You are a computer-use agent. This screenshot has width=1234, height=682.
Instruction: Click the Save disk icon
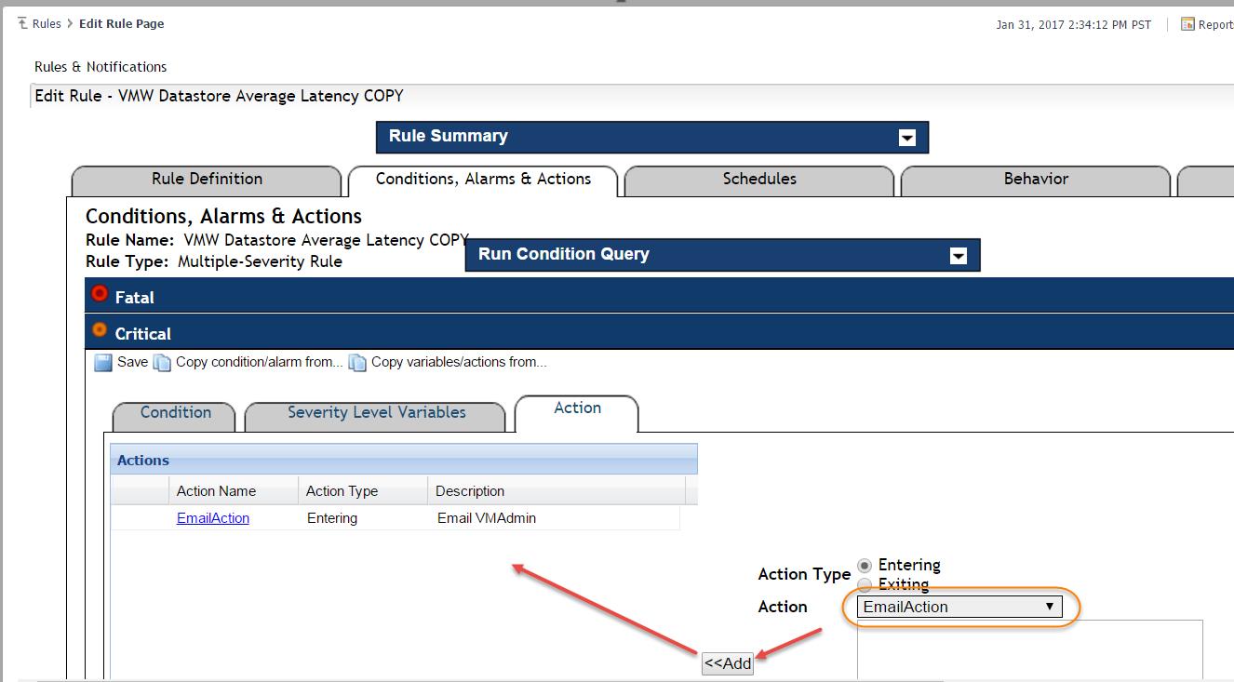click(x=103, y=363)
